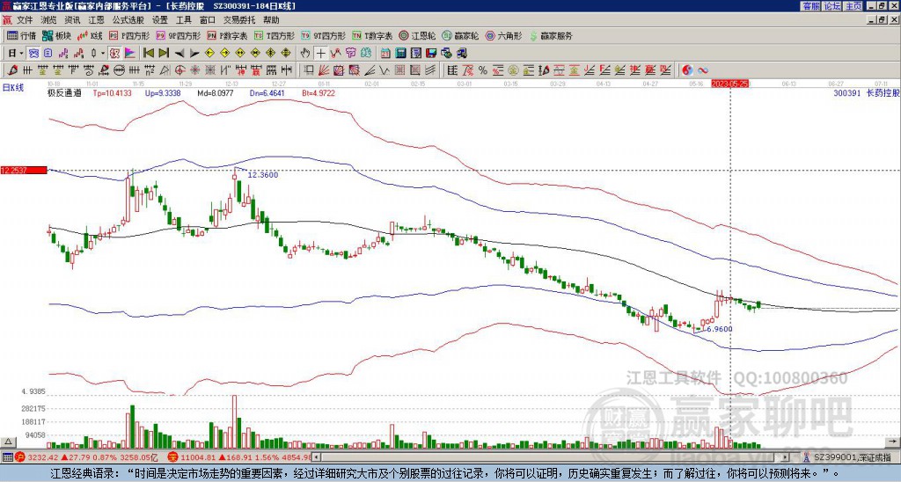This screenshot has width=901, height=482.
Task: Toggle the crosshair cursor tool
Action: [320, 53]
